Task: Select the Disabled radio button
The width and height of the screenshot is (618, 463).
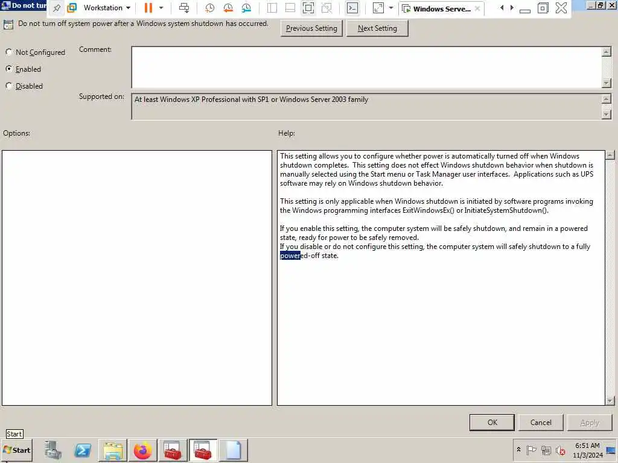Action: coord(8,86)
